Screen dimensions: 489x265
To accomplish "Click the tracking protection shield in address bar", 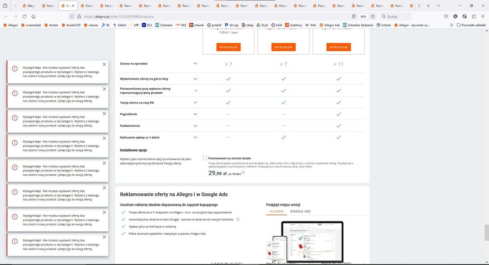I will click(72, 16).
